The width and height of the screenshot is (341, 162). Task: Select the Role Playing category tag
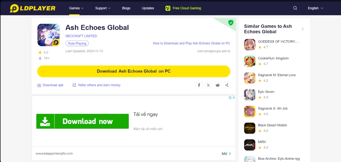[77, 43]
